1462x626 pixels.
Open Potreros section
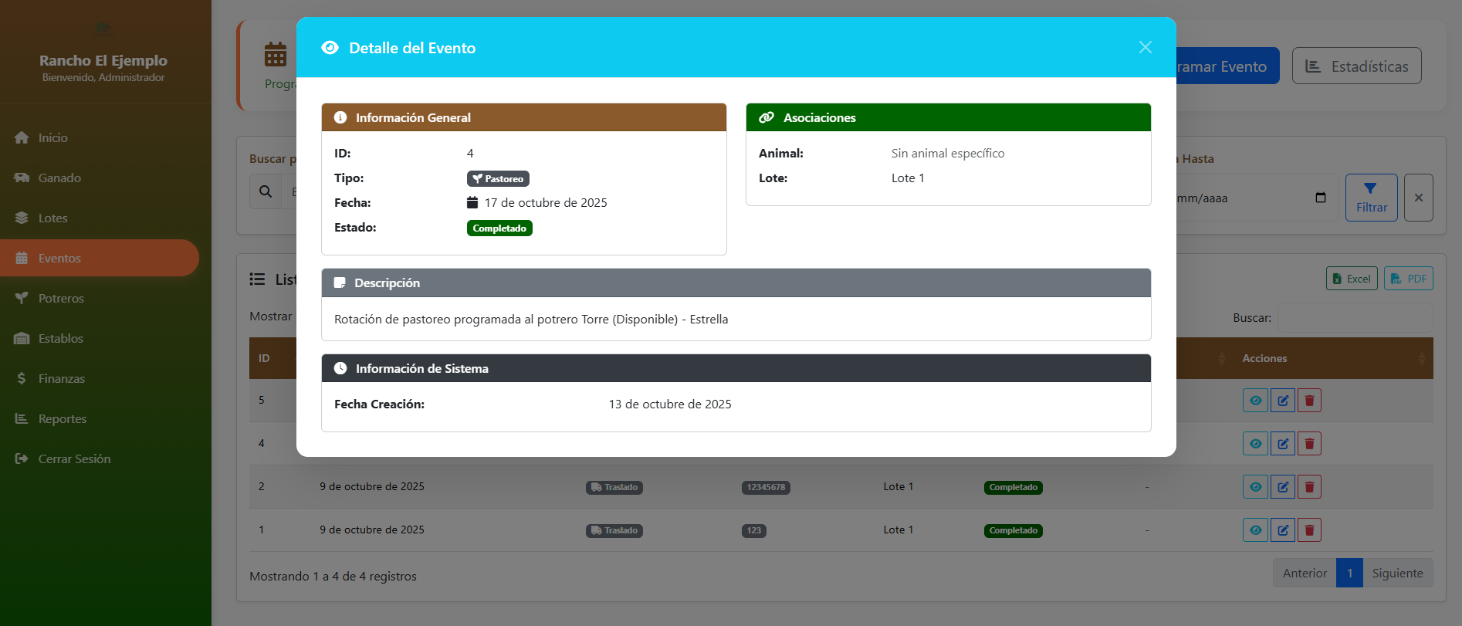point(100,298)
